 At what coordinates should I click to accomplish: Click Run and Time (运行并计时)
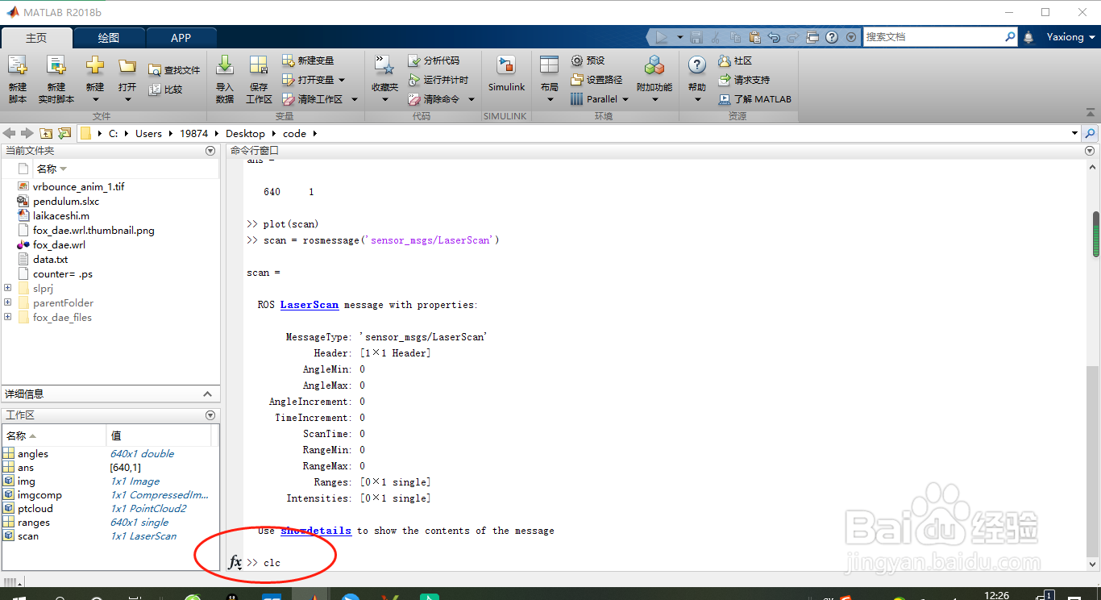click(438, 80)
